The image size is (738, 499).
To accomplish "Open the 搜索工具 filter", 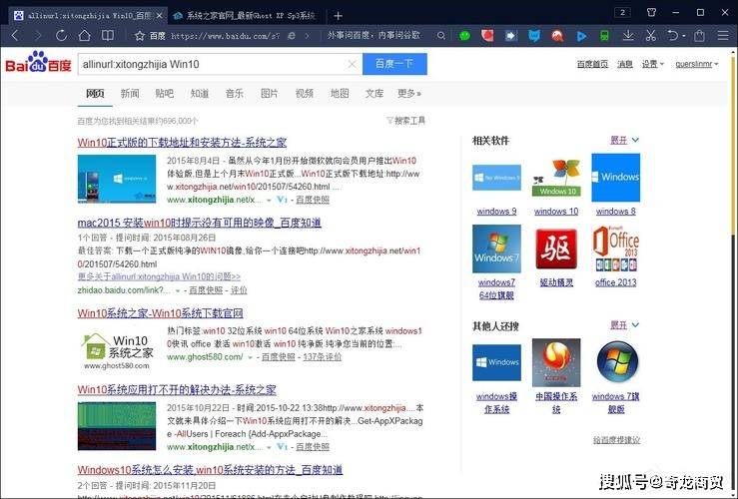I will (405, 121).
